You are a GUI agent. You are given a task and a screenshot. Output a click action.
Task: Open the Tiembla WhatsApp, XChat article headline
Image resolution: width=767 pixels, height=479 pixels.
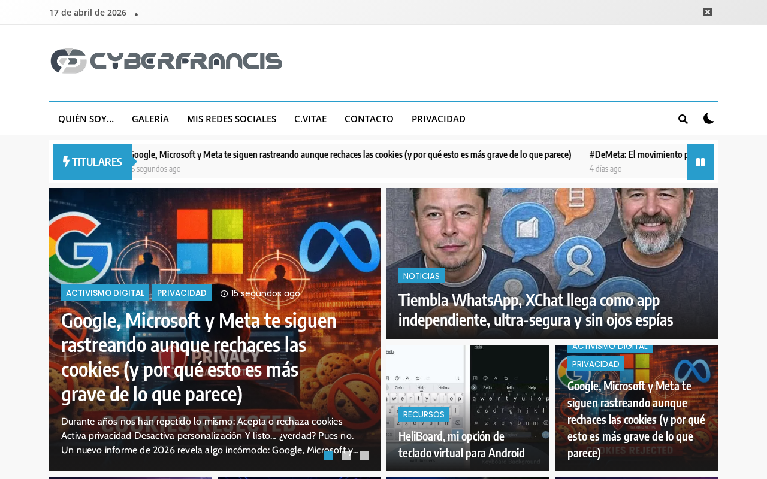(536, 310)
